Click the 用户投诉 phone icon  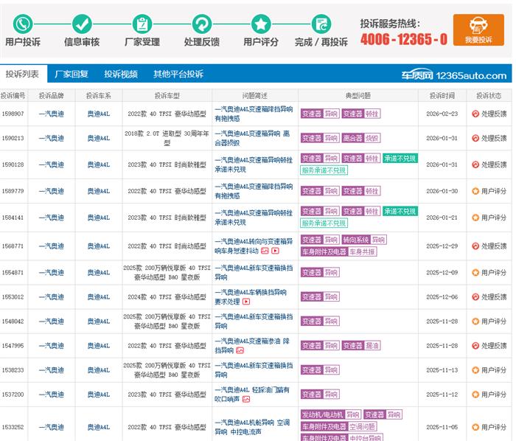click(23, 24)
